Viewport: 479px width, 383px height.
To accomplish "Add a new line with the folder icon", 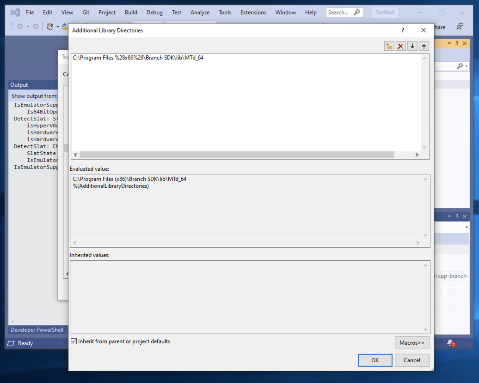I will click(389, 46).
